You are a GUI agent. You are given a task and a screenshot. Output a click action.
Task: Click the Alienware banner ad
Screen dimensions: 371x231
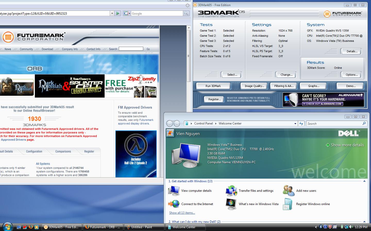[323, 100]
